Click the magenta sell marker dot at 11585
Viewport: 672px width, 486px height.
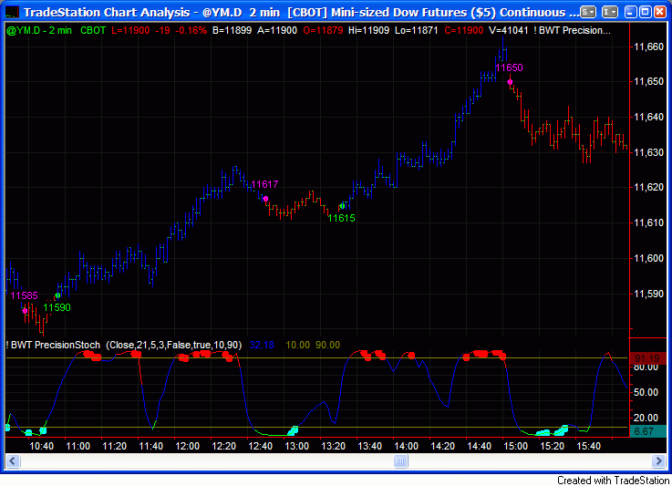point(25,311)
